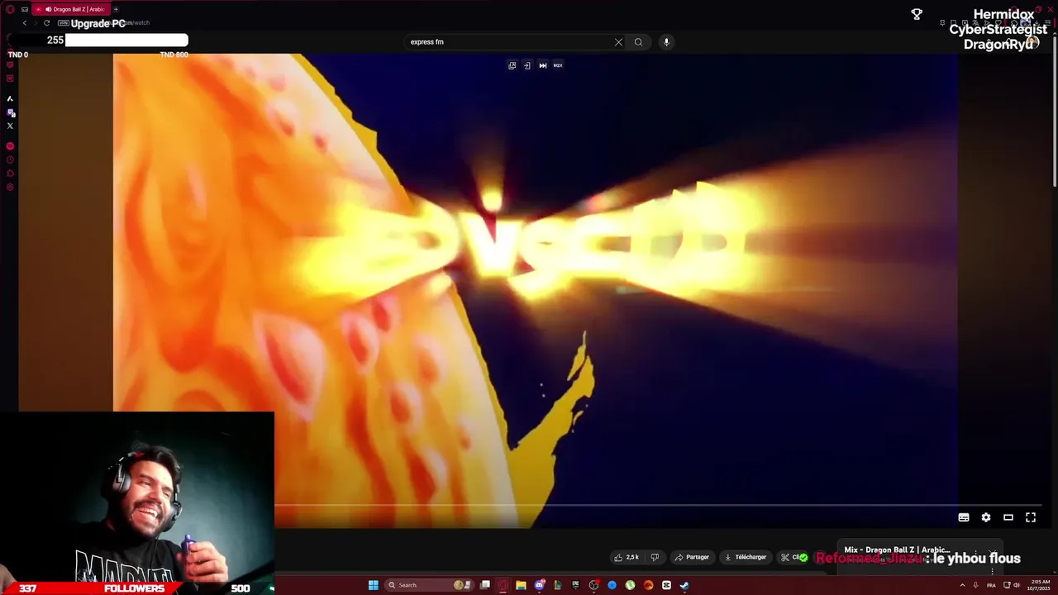Image resolution: width=1058 pixels, height=595 pixels.
Task: Run the YouTube search magnifier button
Action: click(638, 42)
